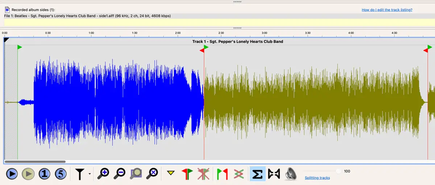Open the dropdown arrow beside the funnel
The height and width of the screenshot is (185, 435).
point(89,174)
